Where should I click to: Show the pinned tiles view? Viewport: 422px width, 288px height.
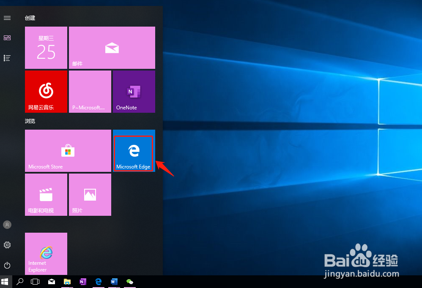(7, 38)
